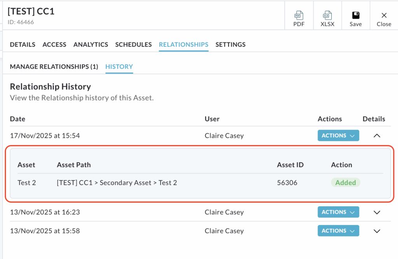Open the Settings tab

230,44
